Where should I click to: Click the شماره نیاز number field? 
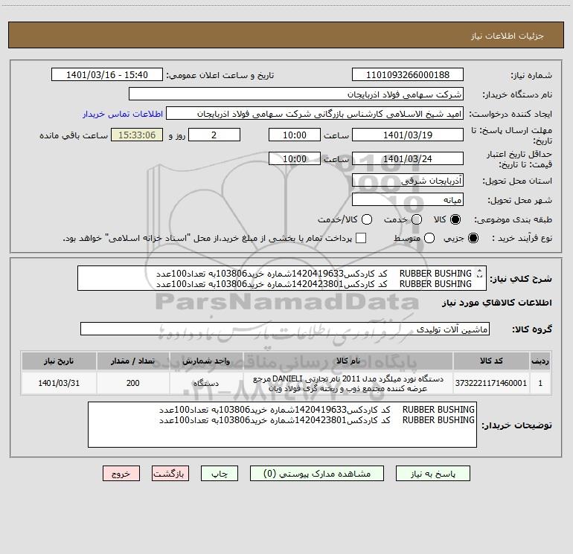pos(408,75)
